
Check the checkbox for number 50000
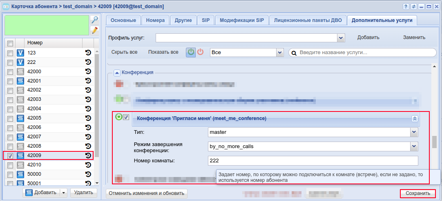tap(10, 174)
